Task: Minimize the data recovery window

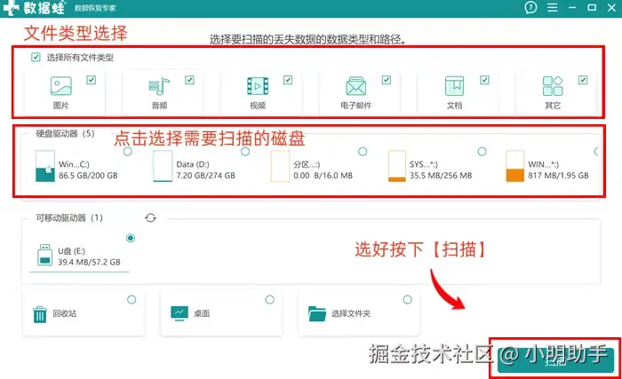Action: coord(572,7)
